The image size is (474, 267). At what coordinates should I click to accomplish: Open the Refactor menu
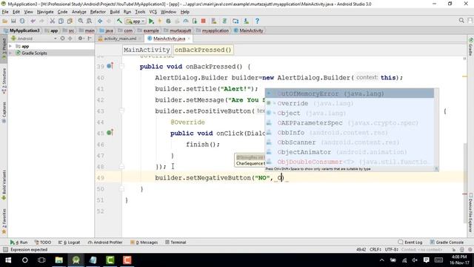coord(98,12)
